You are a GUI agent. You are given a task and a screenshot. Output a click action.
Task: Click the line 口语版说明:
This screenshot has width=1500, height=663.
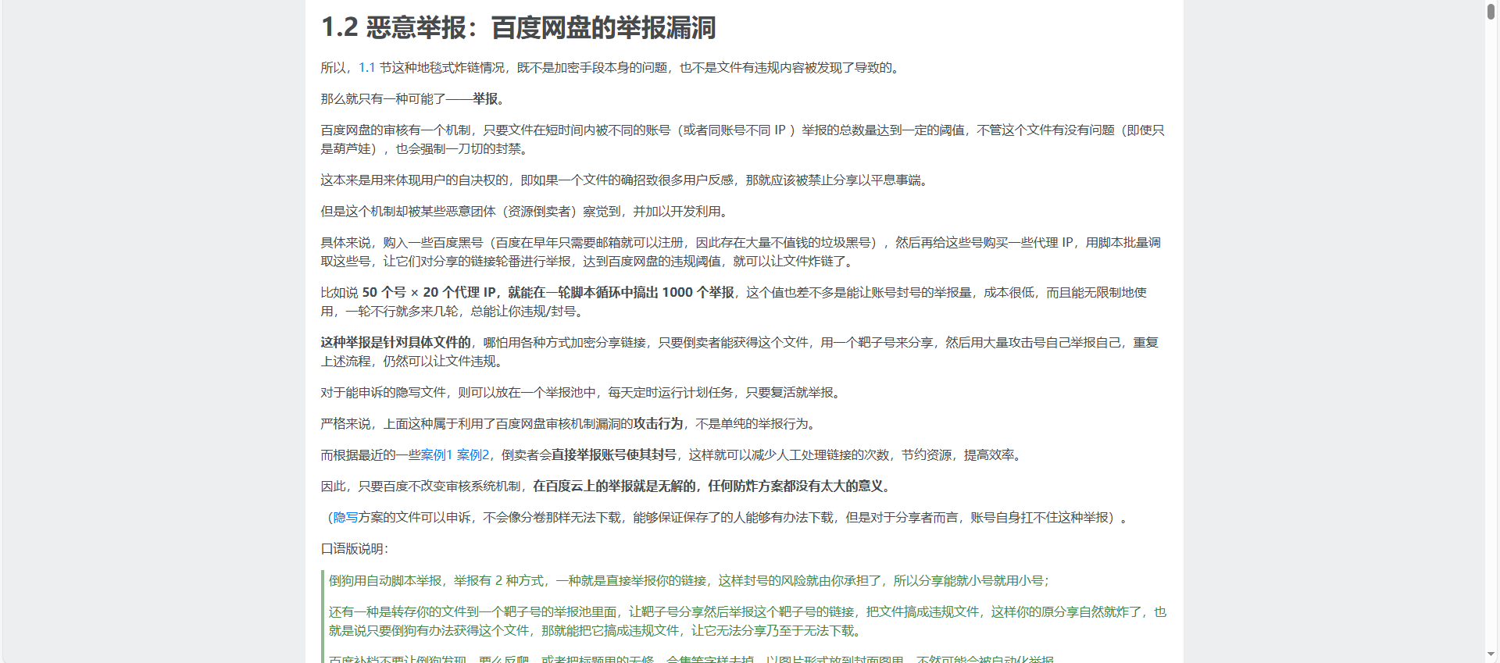[355, 549]
